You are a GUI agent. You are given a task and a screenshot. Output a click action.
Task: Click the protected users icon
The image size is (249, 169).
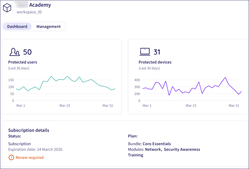pyautogui.click(x=15, y=52)
